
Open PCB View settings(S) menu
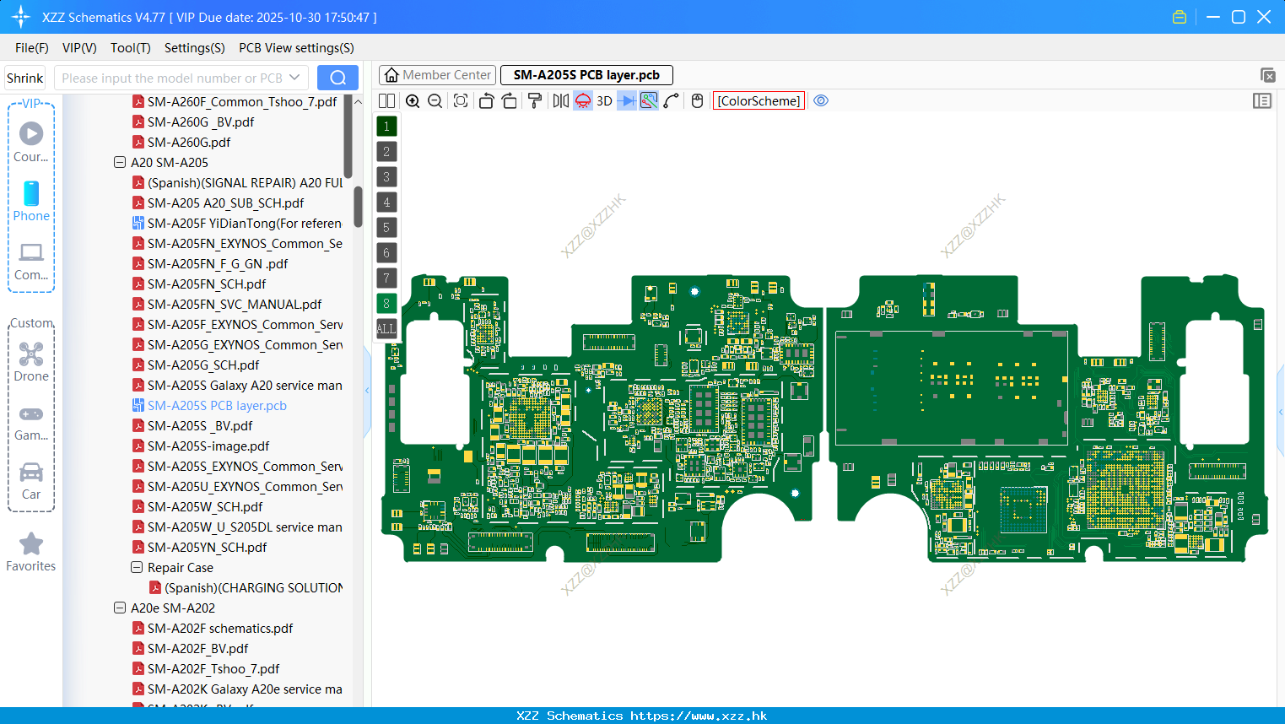tap(296, 48)
